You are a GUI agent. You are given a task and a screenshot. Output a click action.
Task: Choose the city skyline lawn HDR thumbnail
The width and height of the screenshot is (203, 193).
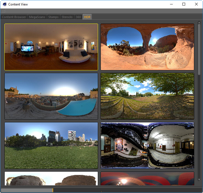tap(51, 146)
